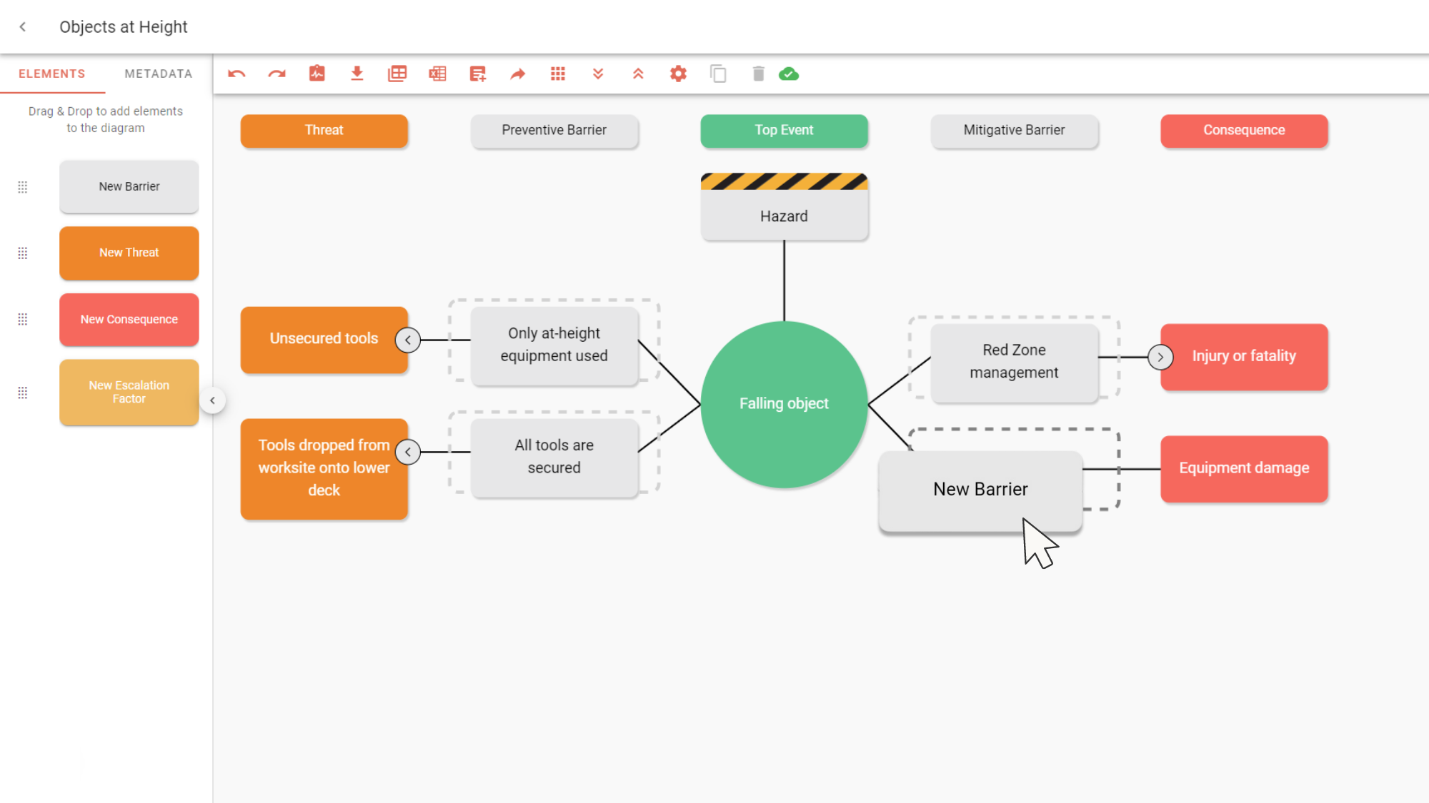Toggle chevron beside Injury or fatality

1160,357
